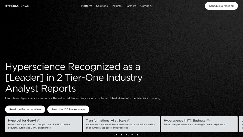
Task: Click arrow icon beside Hypercell for GenAI
Action: 39,121
